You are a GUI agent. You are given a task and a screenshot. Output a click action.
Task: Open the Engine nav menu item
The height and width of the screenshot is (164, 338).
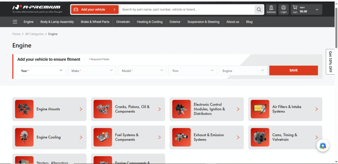coord(29,22)
